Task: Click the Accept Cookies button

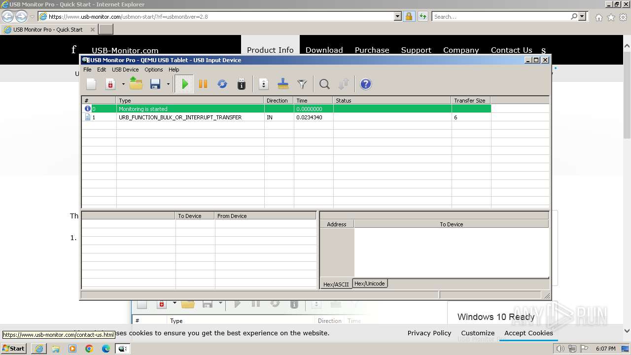Action: click(x=528, y=333)
